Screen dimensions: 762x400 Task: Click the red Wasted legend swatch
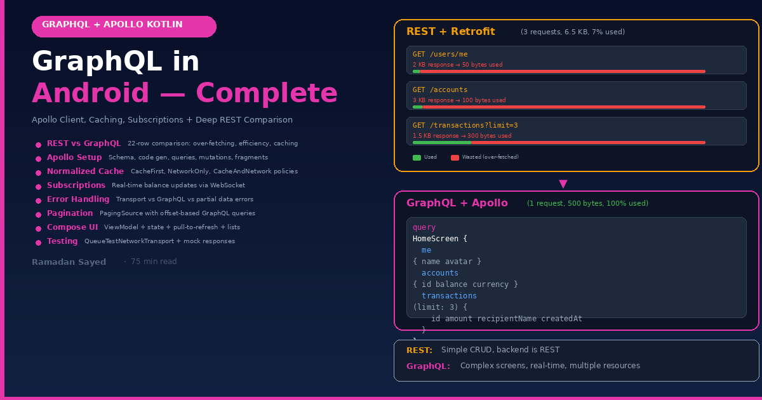tap(455, 157)
